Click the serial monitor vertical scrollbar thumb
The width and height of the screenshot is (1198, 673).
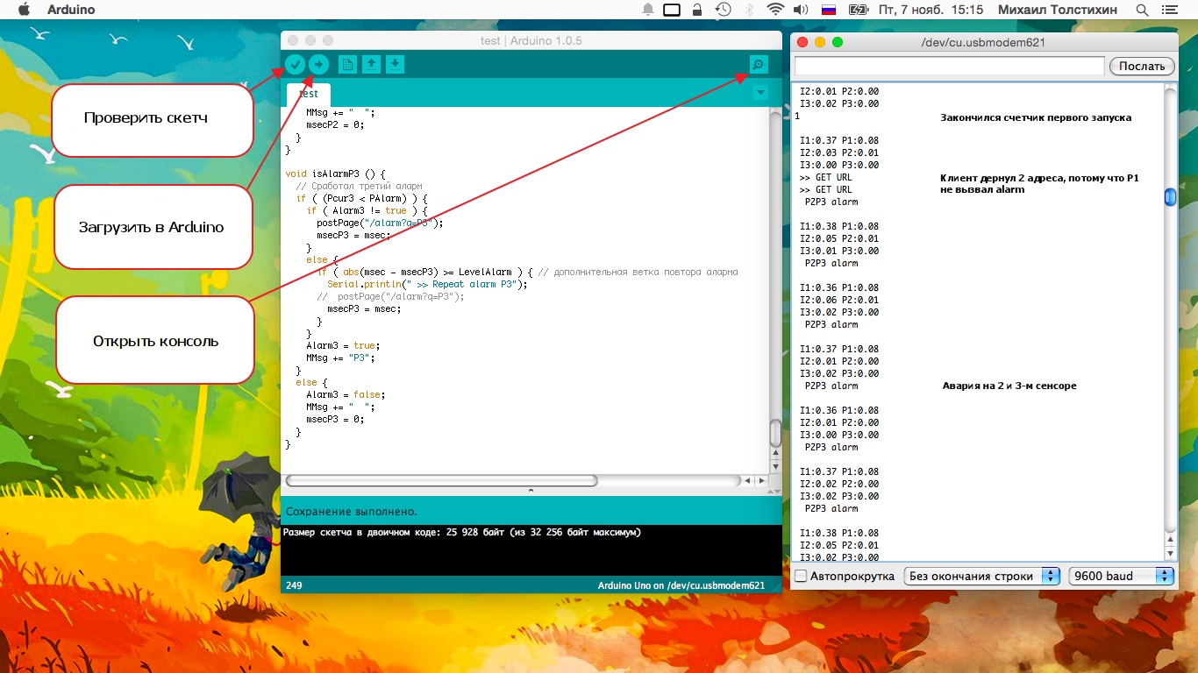click(x=1170, y=197)
